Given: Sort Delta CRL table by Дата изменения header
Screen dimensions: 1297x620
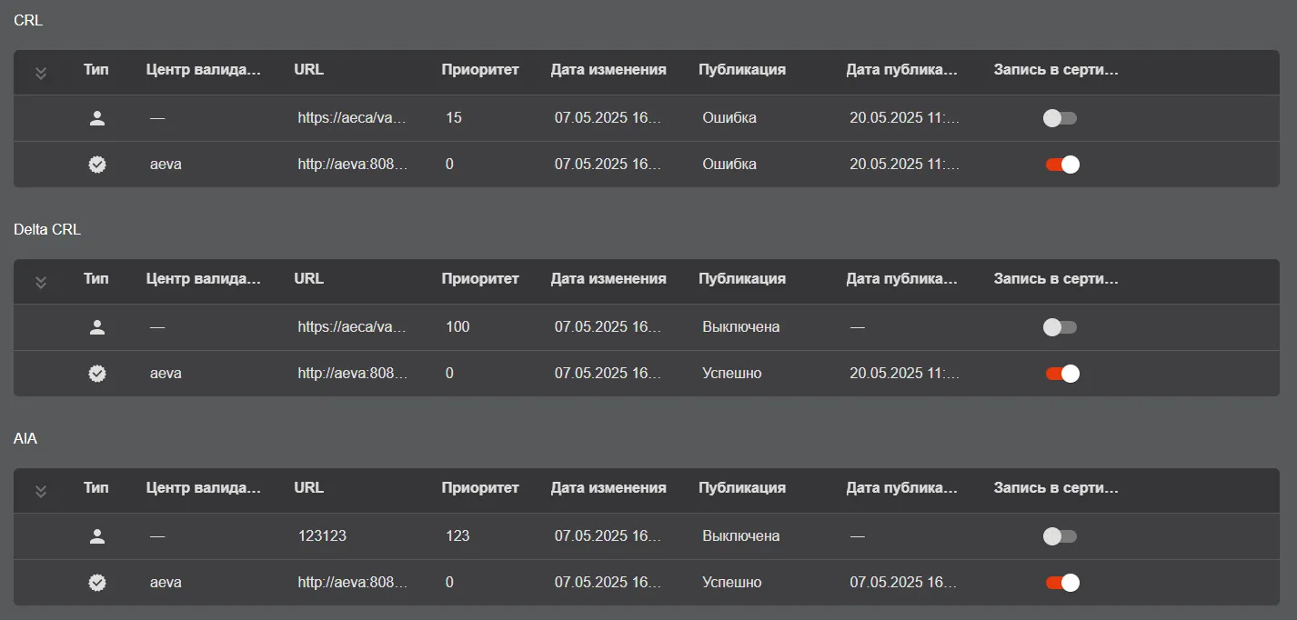Looking at the screenshot, I should (608, 279).
